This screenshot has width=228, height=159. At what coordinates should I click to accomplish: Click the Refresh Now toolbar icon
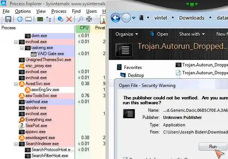[20, 19]
